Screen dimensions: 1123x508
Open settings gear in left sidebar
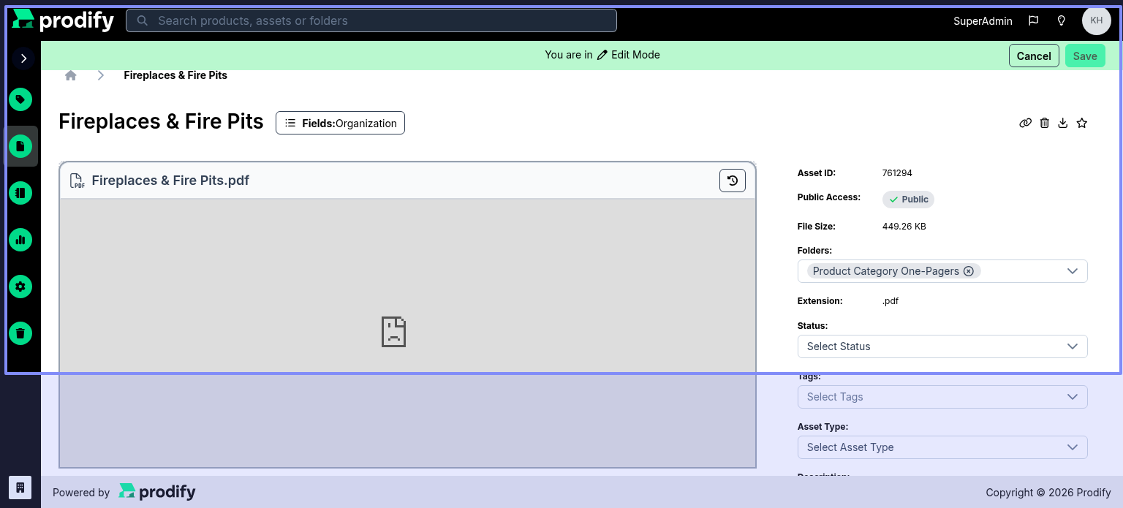point(20,287)
